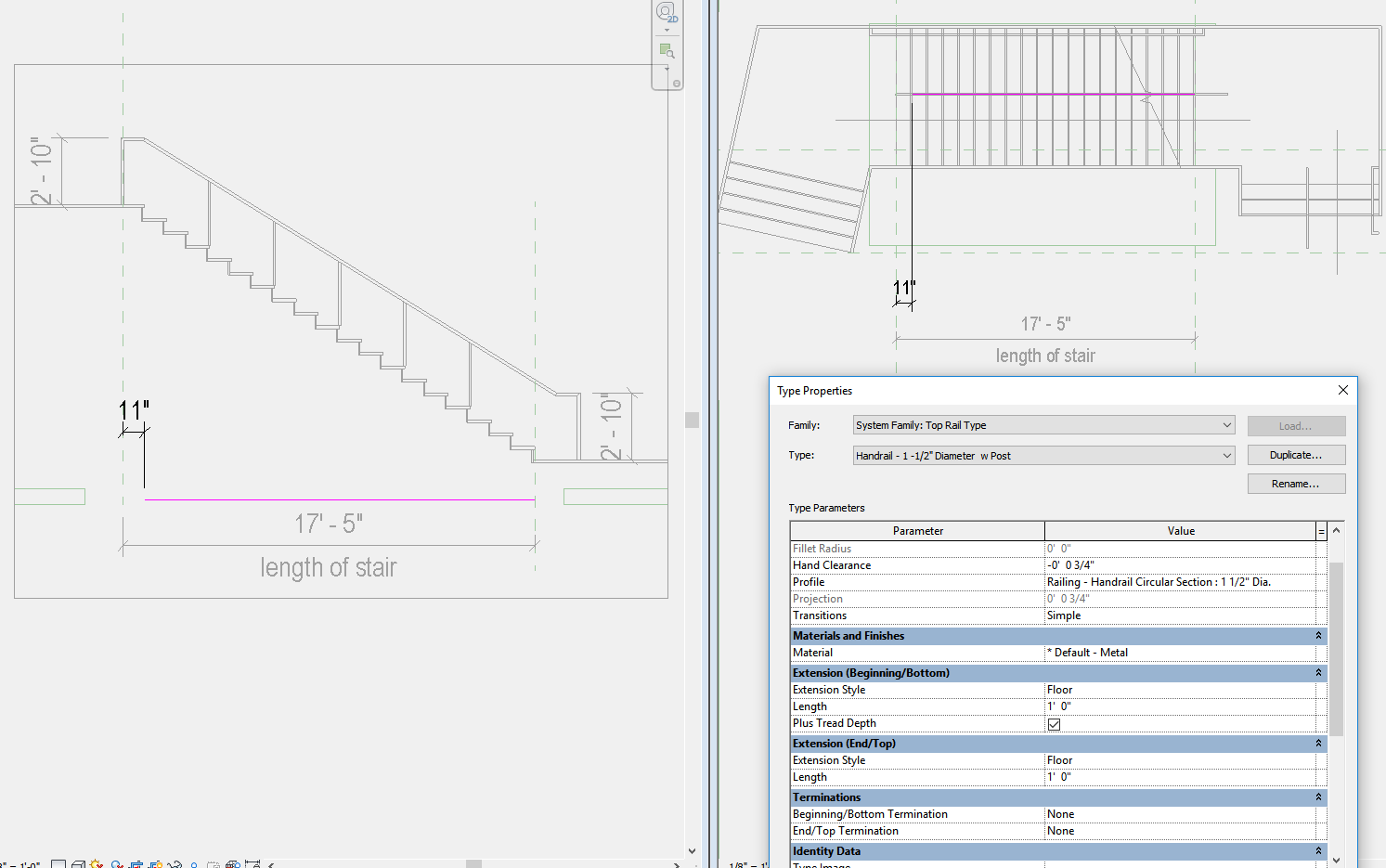Select "length of stair" text in right view
This screenshot has width=1386, height=868.
pos(1045,356)
